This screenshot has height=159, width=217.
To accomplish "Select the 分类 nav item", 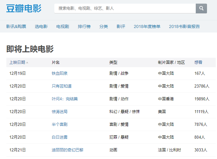I will click(x=103, y=26).
